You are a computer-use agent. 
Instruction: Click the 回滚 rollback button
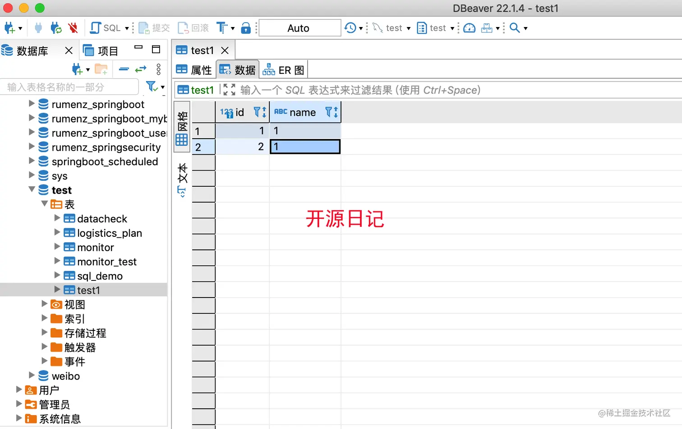tap(193, 28)
